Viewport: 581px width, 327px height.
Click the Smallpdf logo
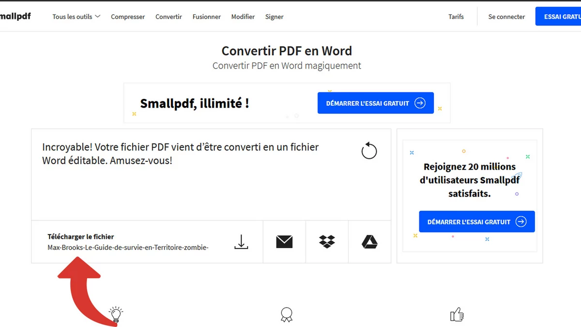(x=15, y=16)
